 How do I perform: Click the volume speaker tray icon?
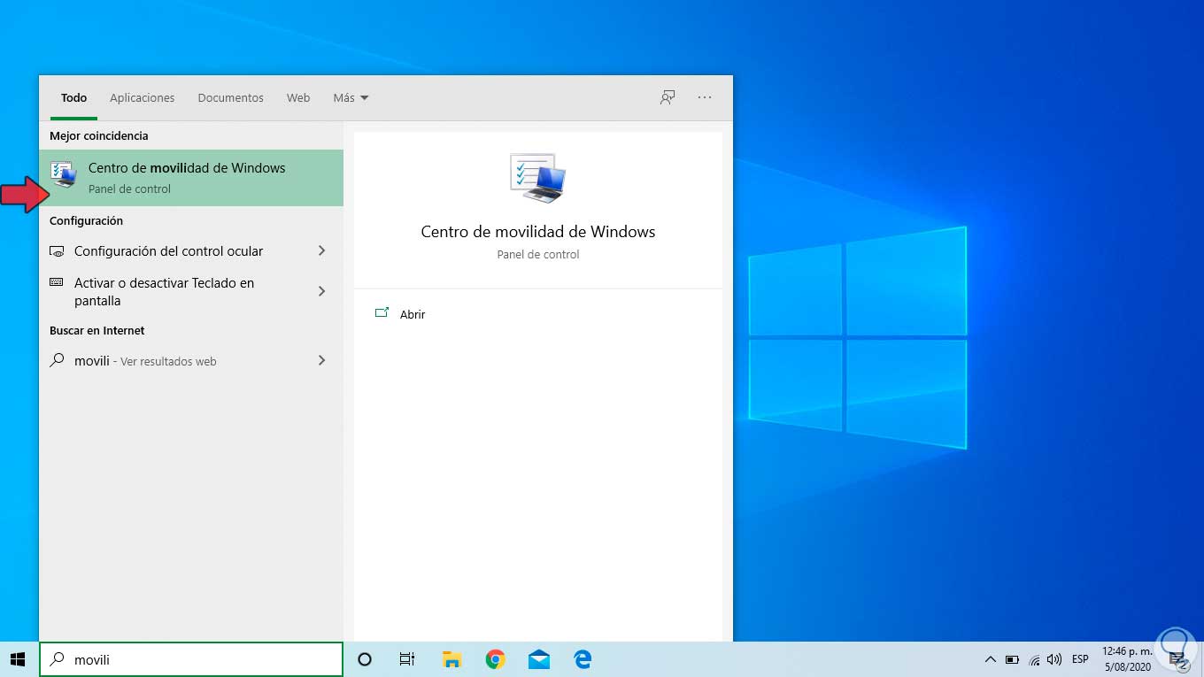click(x=1055, y=659)
